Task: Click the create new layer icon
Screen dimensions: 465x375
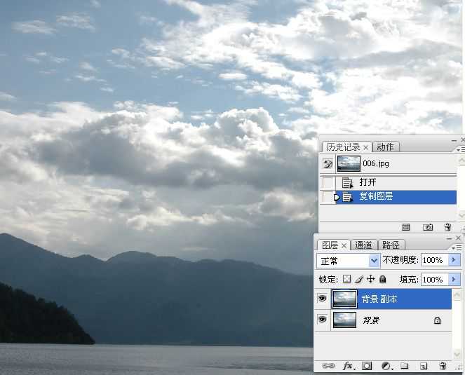Action: [423, 366]
